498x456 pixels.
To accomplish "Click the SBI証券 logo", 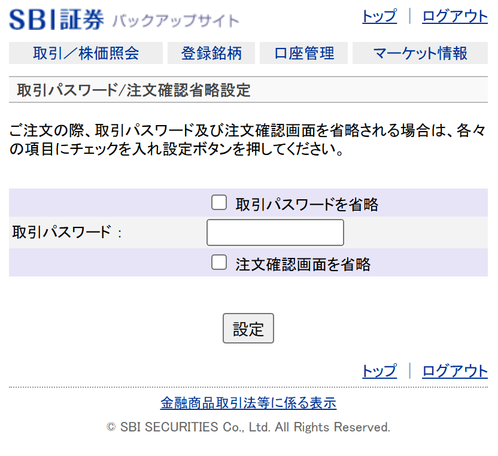I will (57, 19).
